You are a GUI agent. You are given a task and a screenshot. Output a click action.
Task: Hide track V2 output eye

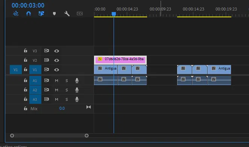coord(56,60)
